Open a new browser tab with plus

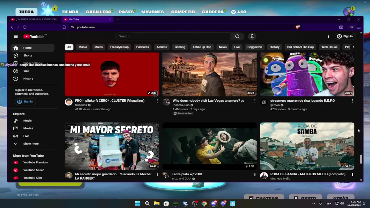tap(118, 19)
